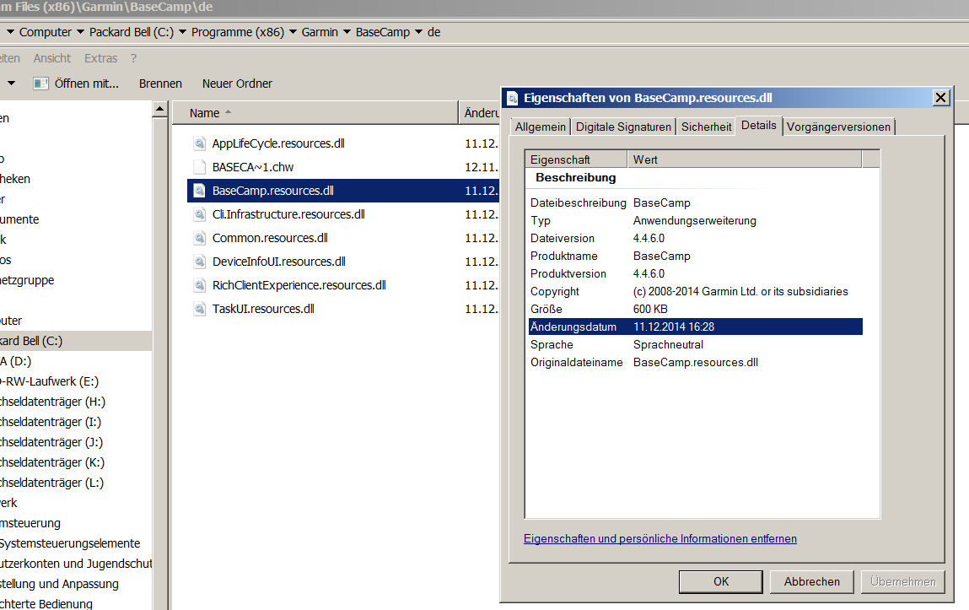Click the BASECA~1.chw file icon

point(199,167)
